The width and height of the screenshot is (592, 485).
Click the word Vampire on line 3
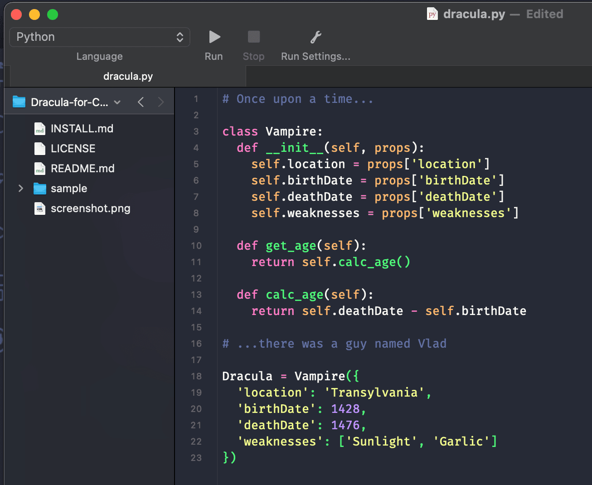(292, 131)
